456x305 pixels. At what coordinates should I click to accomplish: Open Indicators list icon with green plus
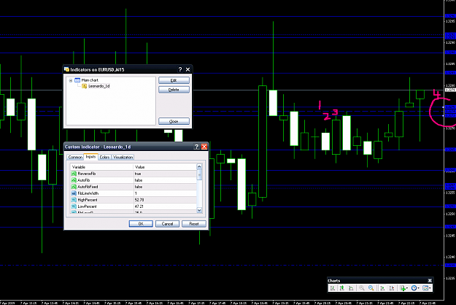[403, 287]
